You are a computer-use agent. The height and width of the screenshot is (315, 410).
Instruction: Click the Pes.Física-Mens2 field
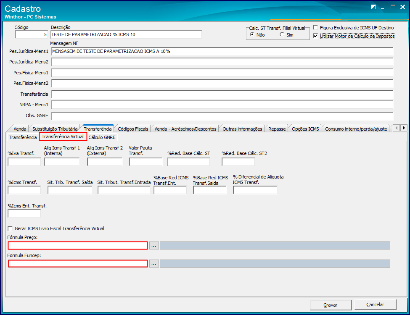coord(222,83)
